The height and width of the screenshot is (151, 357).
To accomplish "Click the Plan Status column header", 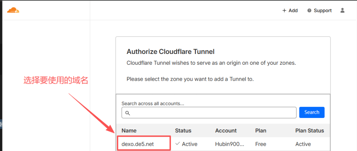I will pos(310,130).
